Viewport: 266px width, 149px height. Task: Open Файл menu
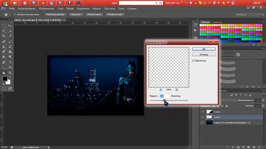[x=12, y=8]
